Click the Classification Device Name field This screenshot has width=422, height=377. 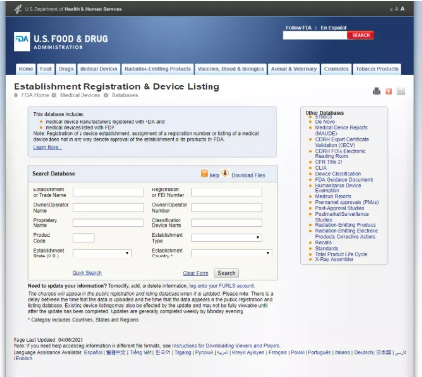[x=226, y=223]
